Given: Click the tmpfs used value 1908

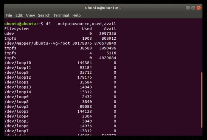Looking at the screenshot, I should (87, 38).
